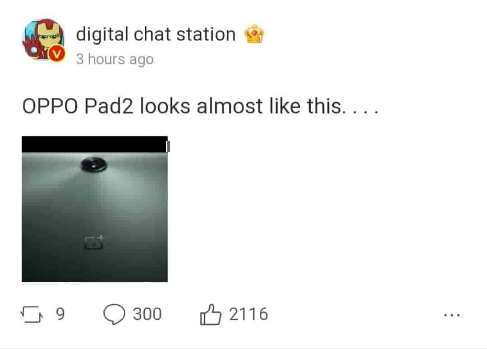This screenshot has height=349, width=487.
Task: Click the camera lens in the photo
Action: 94,164
